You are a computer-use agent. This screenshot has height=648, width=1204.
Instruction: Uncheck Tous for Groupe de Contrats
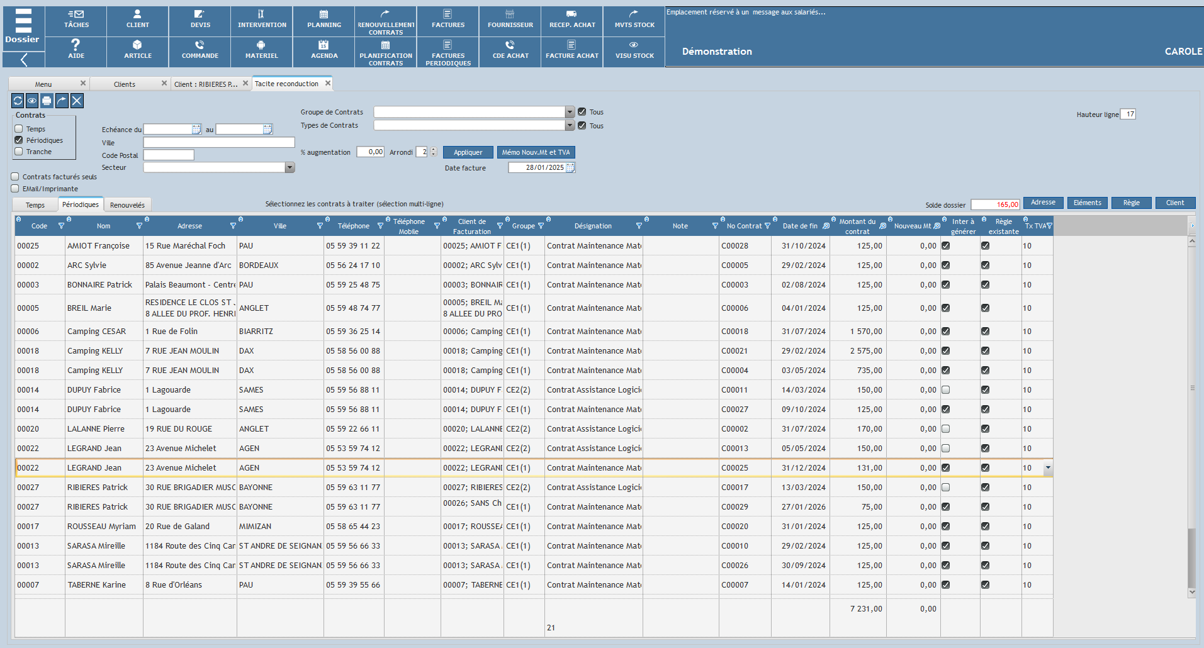pyautogui.click(x=582, y=111)
